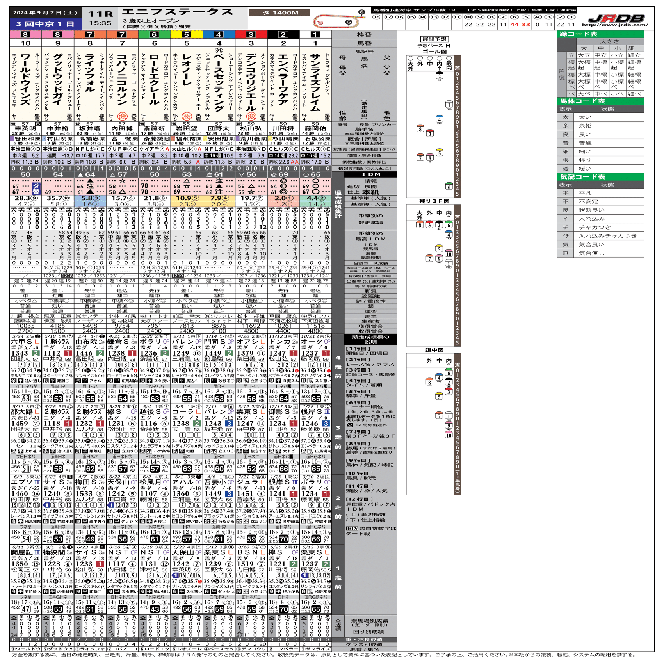Click the yellow frame 5 box
This screenshot has height=664, width=664.
(187, 34)
